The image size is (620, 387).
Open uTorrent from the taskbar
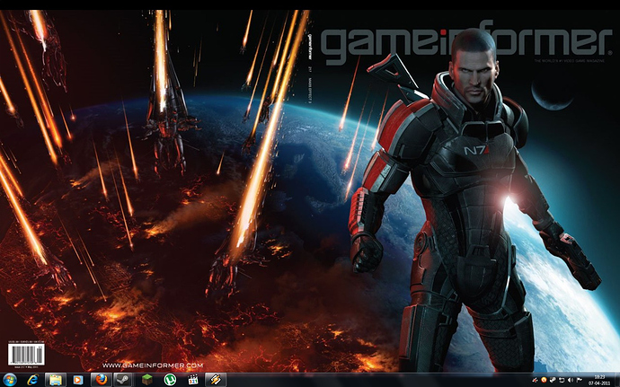click(169, 379)
